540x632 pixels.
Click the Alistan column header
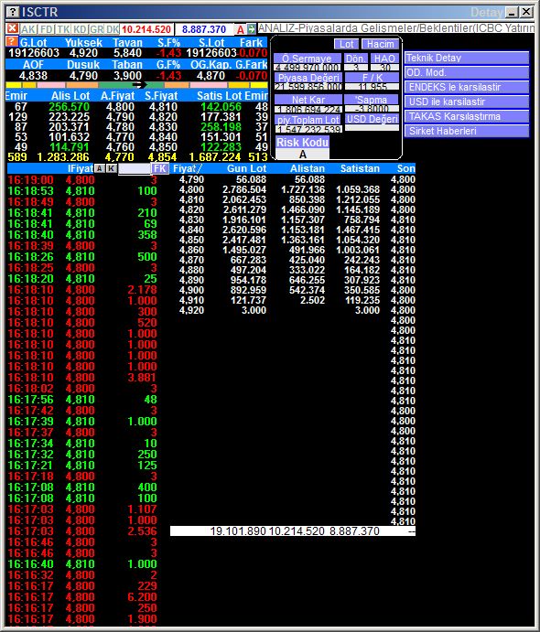pos(308,168)
